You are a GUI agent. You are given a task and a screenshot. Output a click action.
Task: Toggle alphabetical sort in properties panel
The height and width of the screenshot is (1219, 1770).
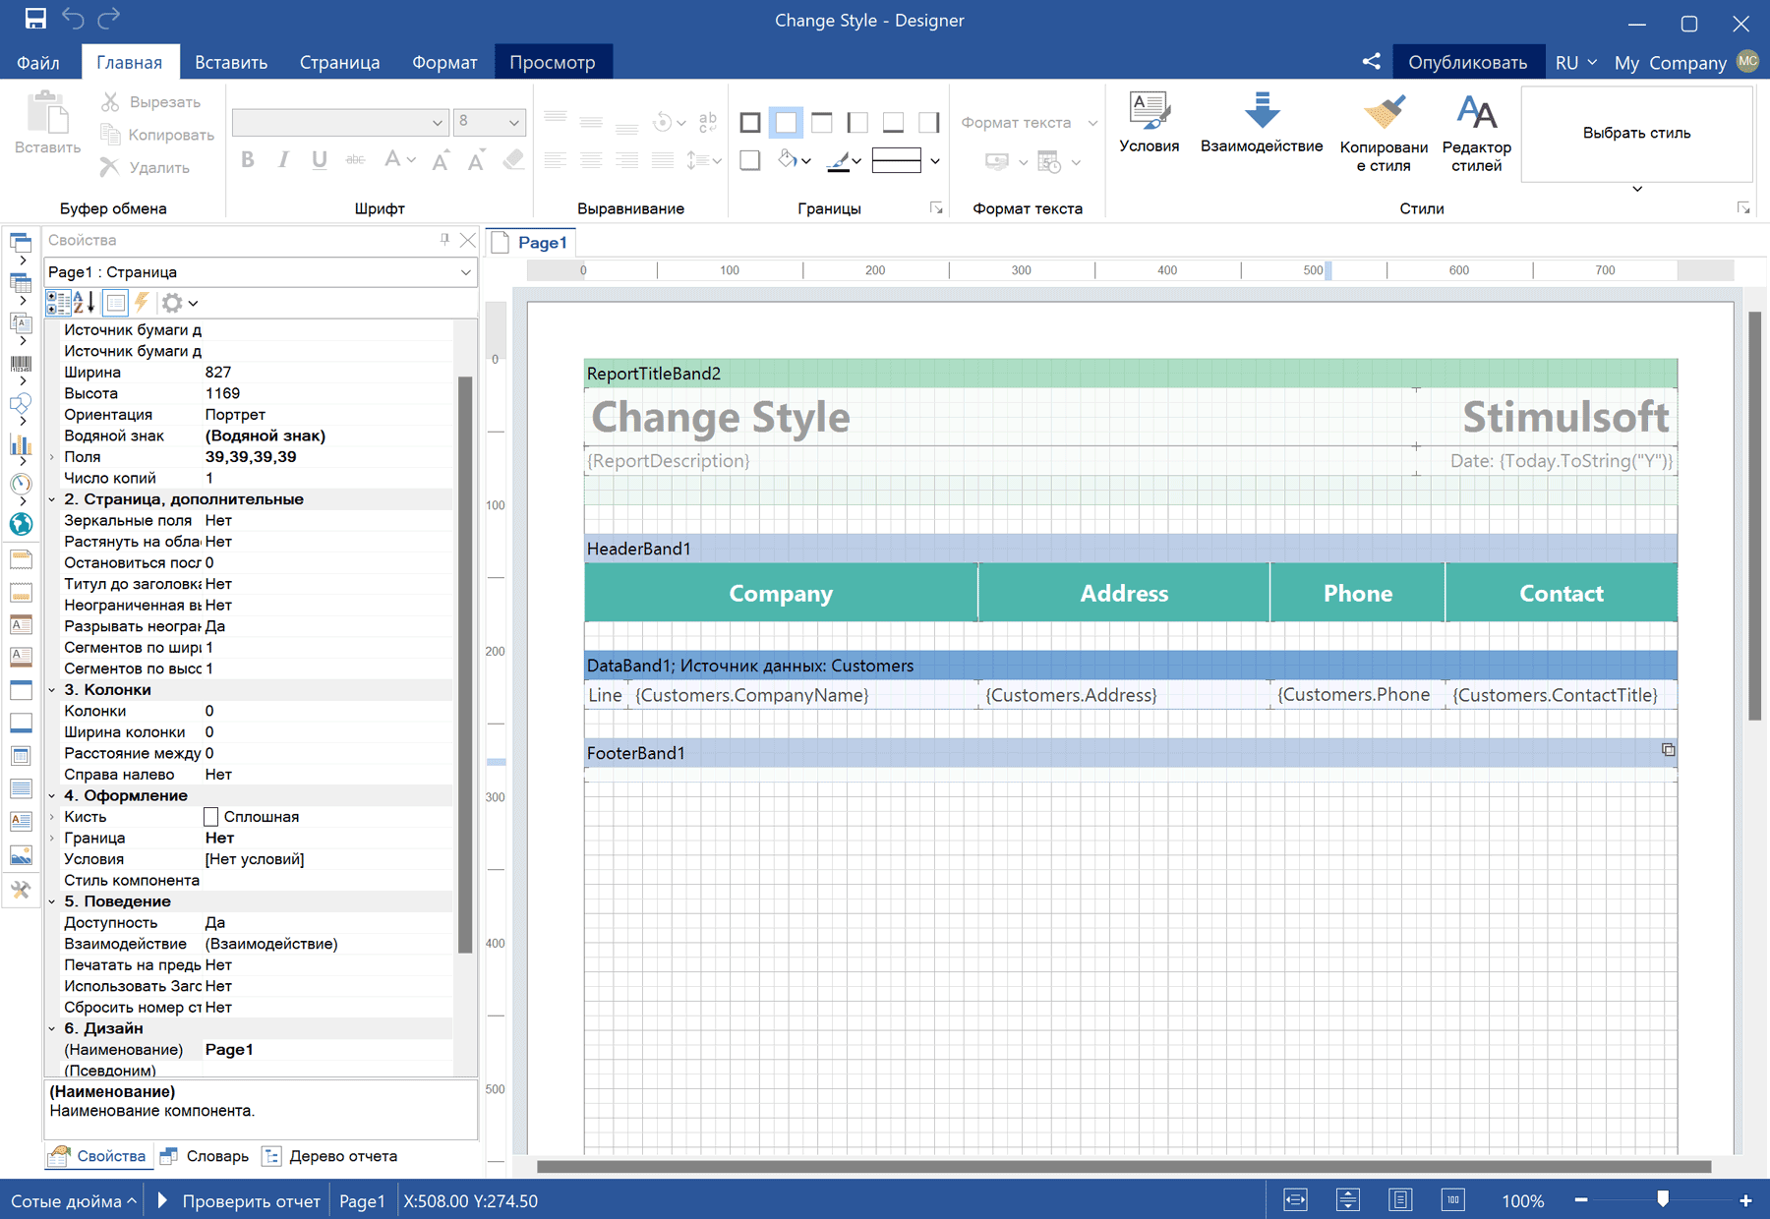[x=84, y=303]
